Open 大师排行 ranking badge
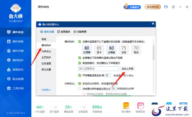Image resolution: width=192 pixels, height=117 pixels. (132, 7)
